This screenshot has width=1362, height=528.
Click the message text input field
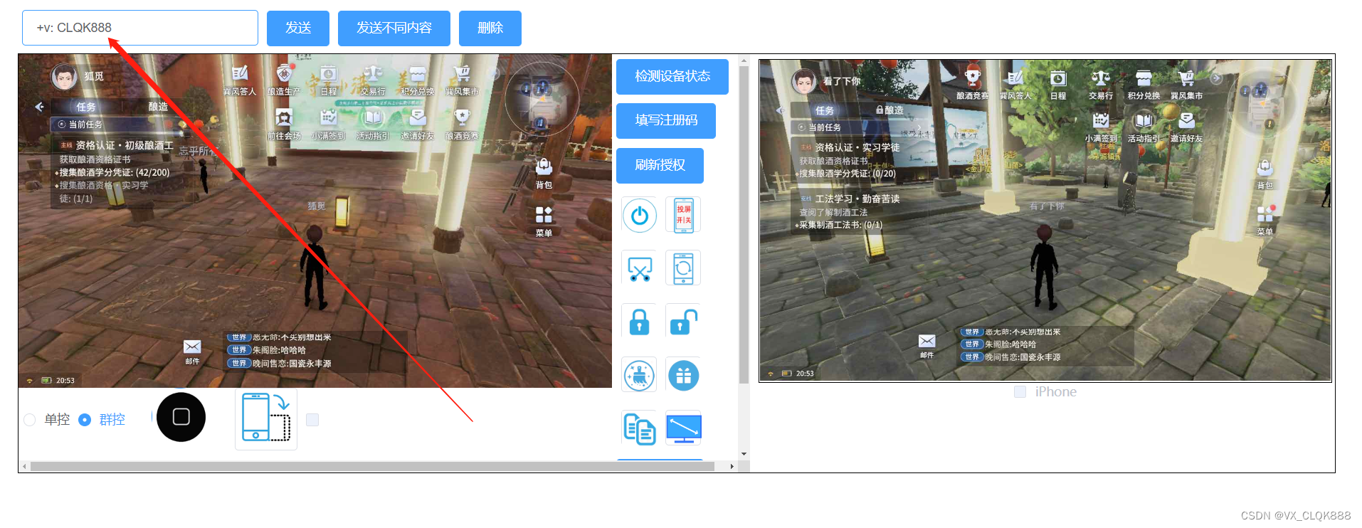click(140, 28)
